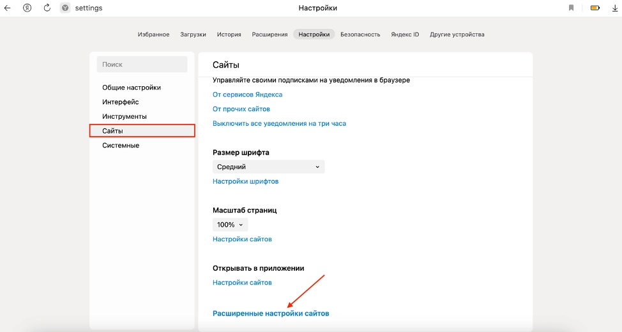
Task: Click the Настройки page title text
Action: pos(318,8)
